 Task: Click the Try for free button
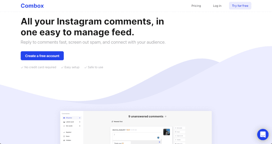pyautogui.click(x=240, y=6)
